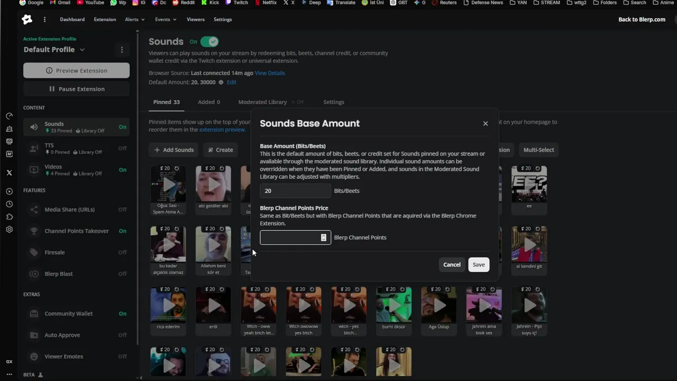
Task: Click Edit link next to Default Amount
Action: coord(232,83)
